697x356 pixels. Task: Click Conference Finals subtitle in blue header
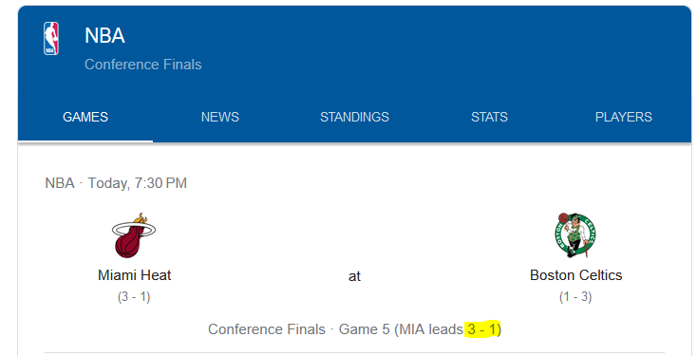click(x=143, y=65)
